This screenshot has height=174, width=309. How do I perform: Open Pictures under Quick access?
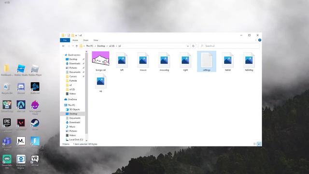click(x=71, y=68)
